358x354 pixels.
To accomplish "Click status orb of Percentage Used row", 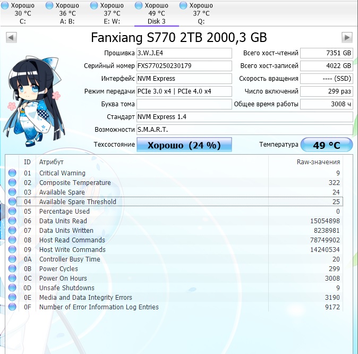I will (x=12, y=211).
